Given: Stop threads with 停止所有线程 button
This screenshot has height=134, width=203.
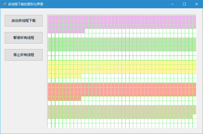Looking at the screenshot, I should tap(24, 55).
